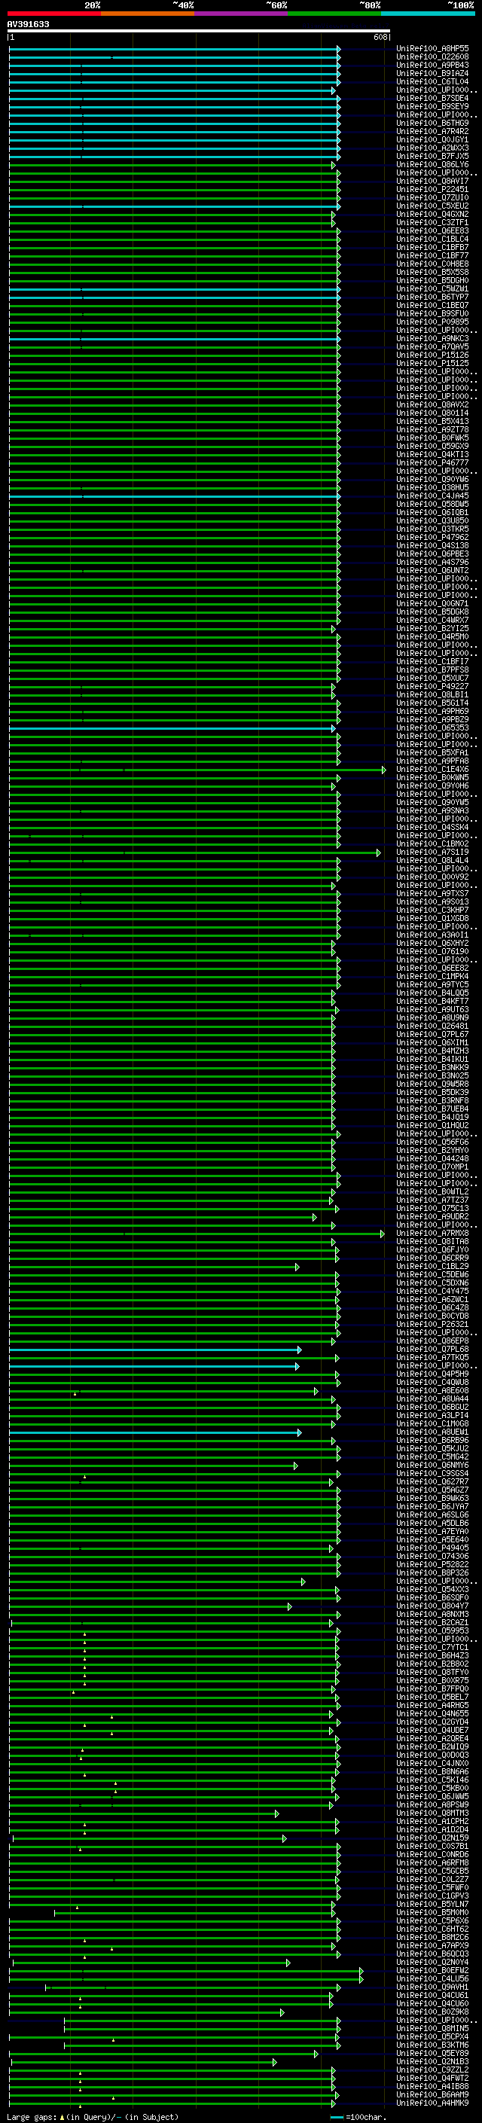482x2123 pixels.
Task: Select hit label UniRef100_Q8AVI7
Action: click(432, 181)
